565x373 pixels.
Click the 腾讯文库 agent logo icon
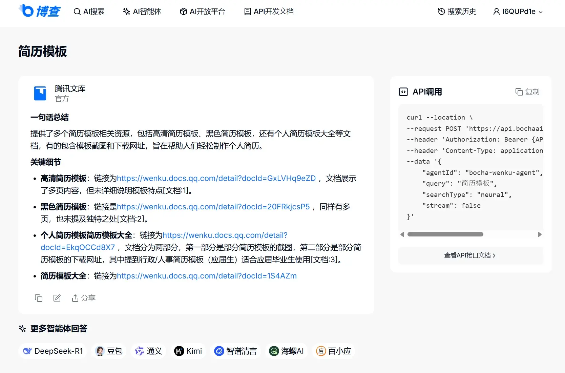[40, 94]
